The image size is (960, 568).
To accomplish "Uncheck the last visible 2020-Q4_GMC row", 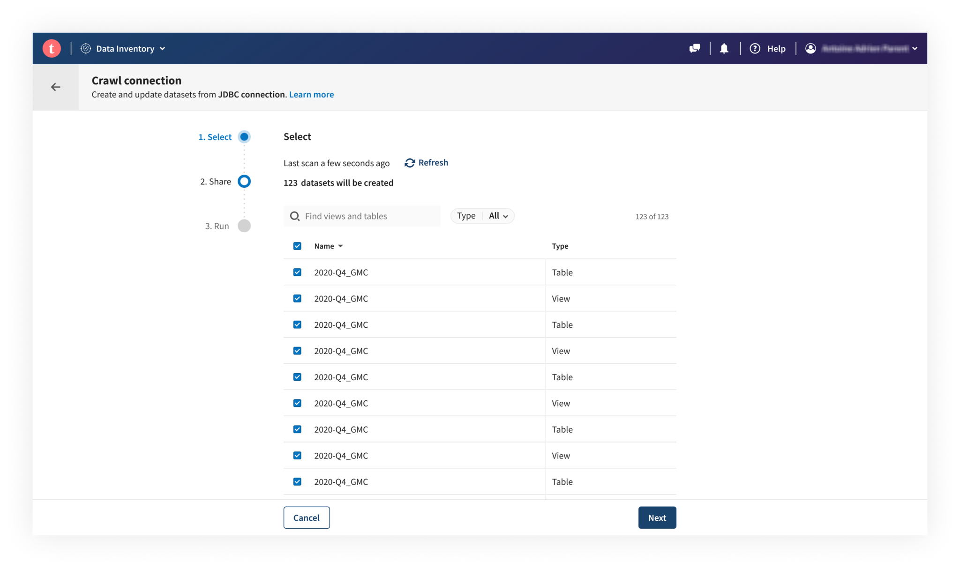I will point(297,482).
